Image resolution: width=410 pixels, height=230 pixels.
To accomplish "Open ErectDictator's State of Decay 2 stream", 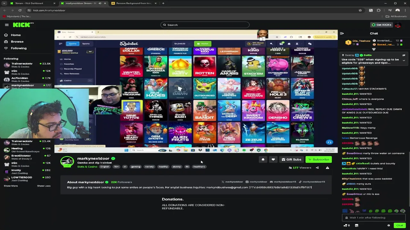I will tap(27, 157).
